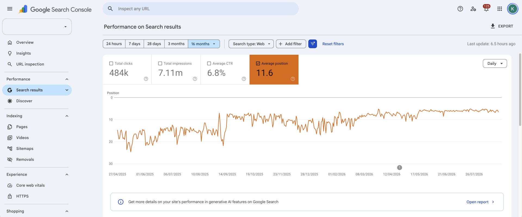522x217 pixels.
Task: Select the 24 hours range tab
Action: pyautogui.click(x=114, y=44)
